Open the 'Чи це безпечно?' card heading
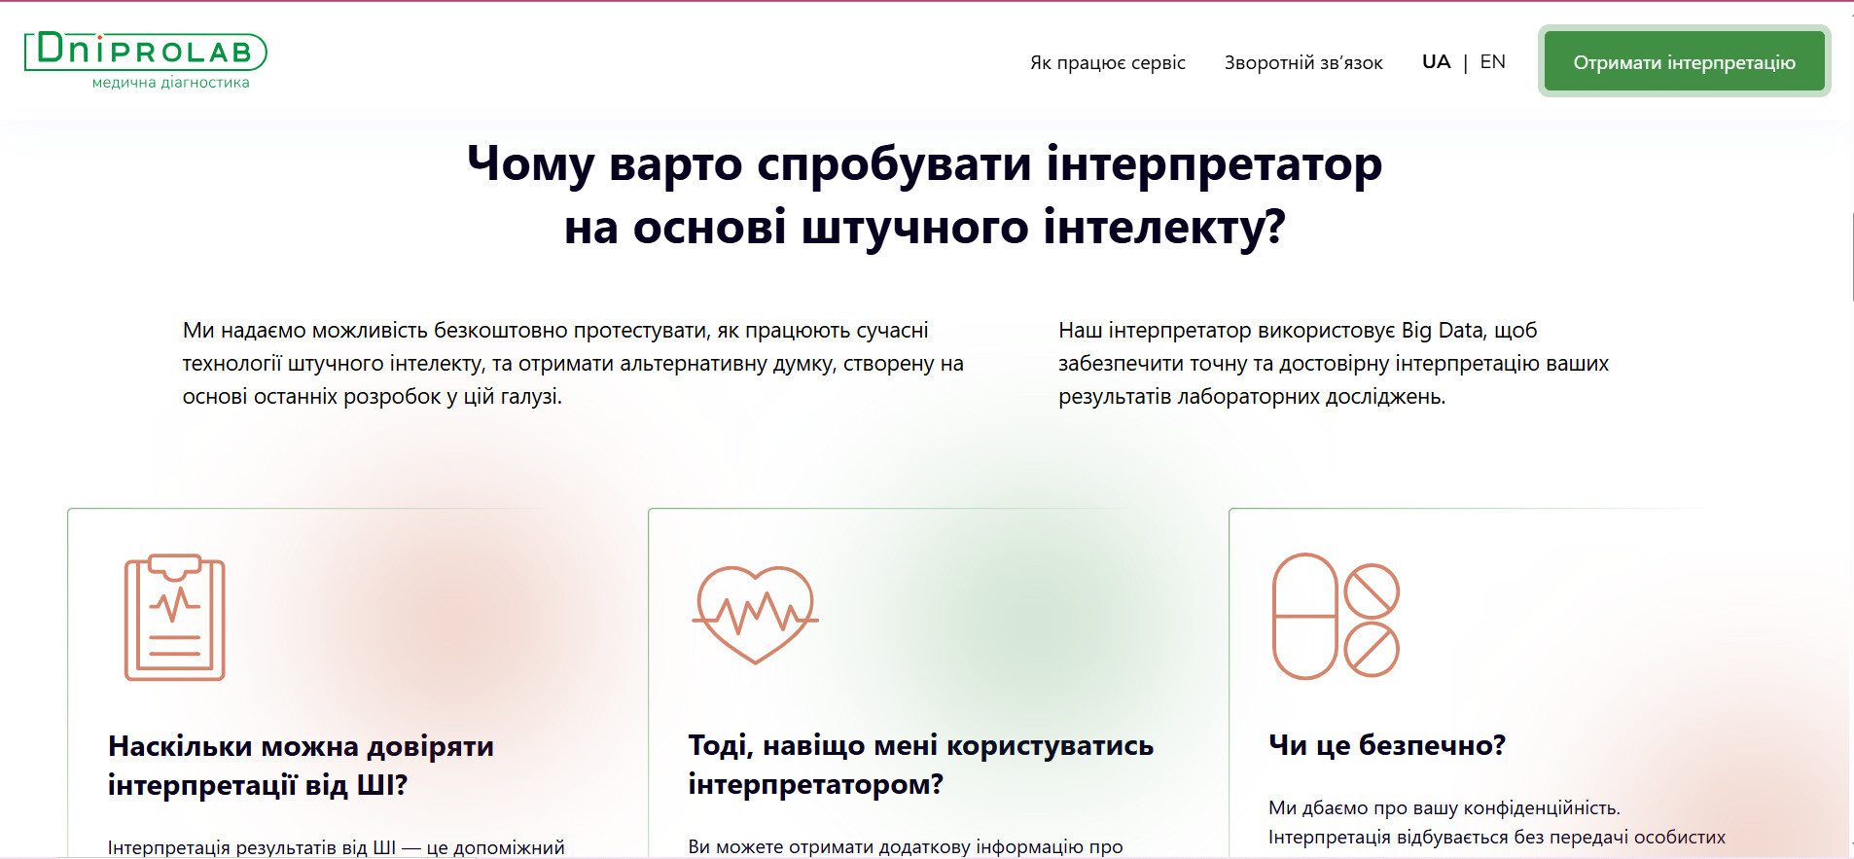The width and height of the screenshot is (1854, 859). click(1386, 745)
